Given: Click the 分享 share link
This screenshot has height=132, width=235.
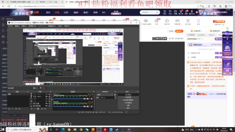Looking at the screenshot, I should click(x=171, y=39).
